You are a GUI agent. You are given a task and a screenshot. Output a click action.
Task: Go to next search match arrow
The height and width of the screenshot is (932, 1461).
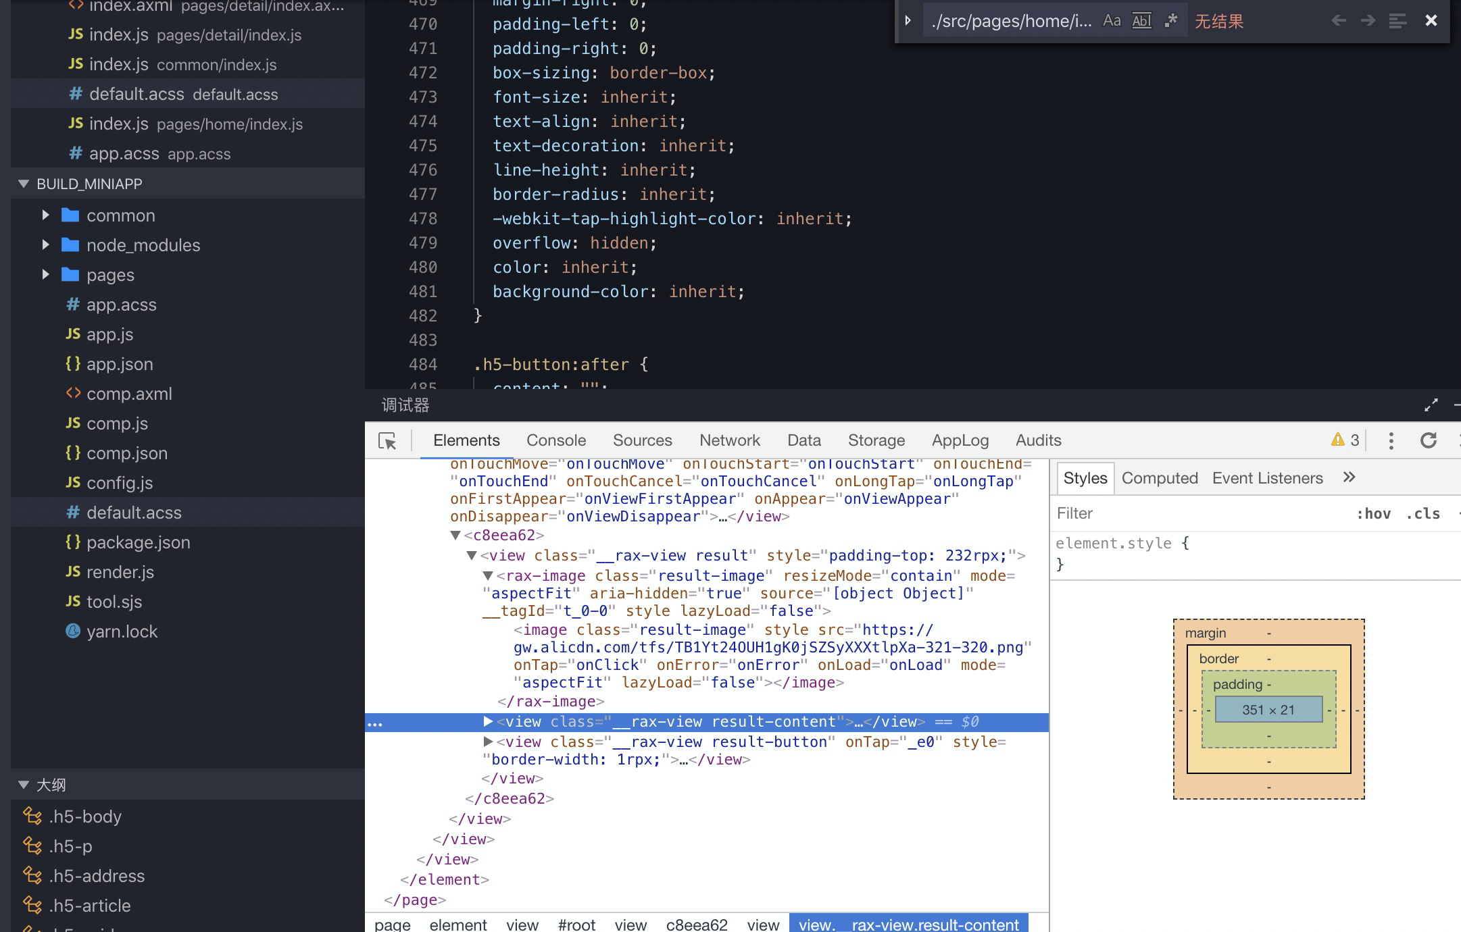(1368, 21)
